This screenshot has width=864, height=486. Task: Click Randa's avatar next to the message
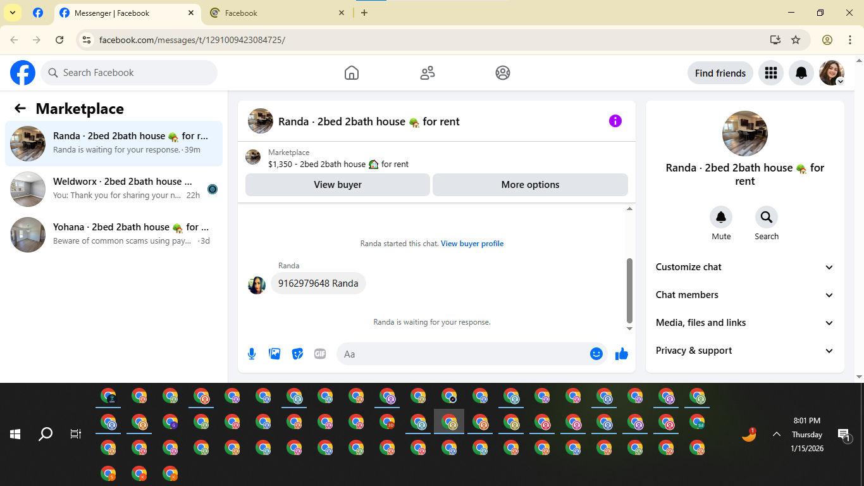(257, 285)
